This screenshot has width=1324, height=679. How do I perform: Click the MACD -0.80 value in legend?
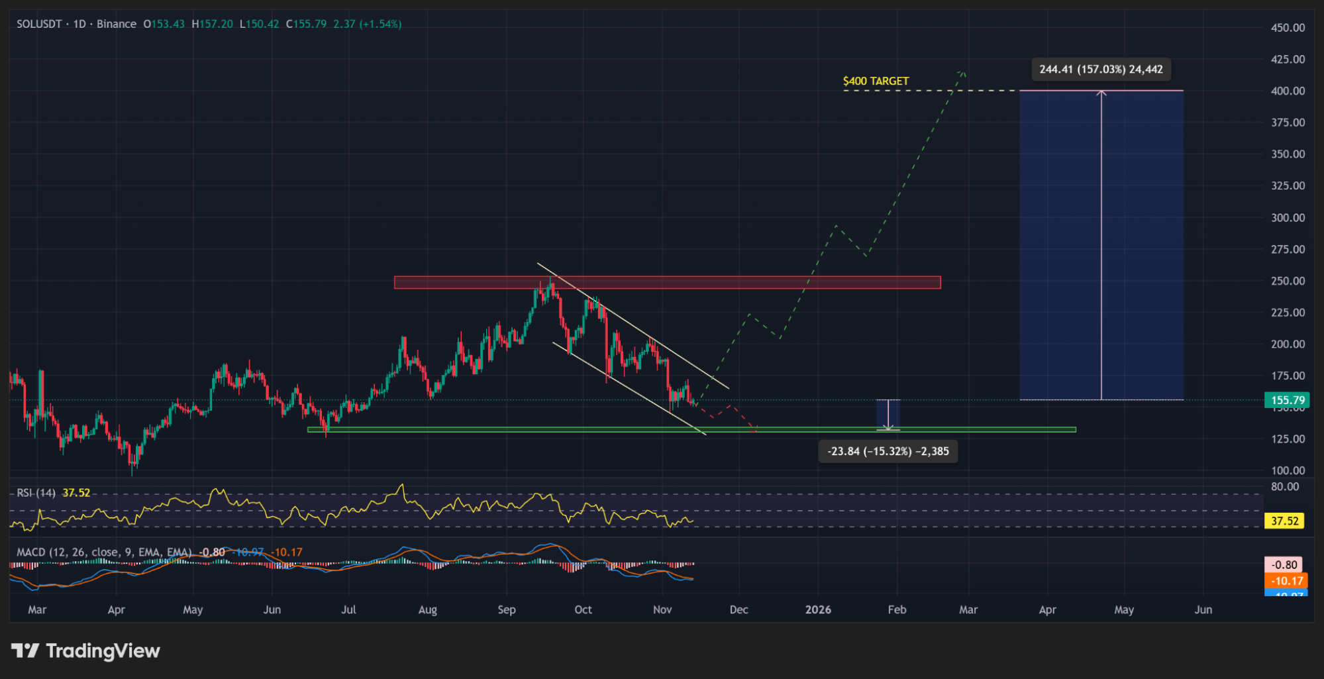[x=212, y=552]
